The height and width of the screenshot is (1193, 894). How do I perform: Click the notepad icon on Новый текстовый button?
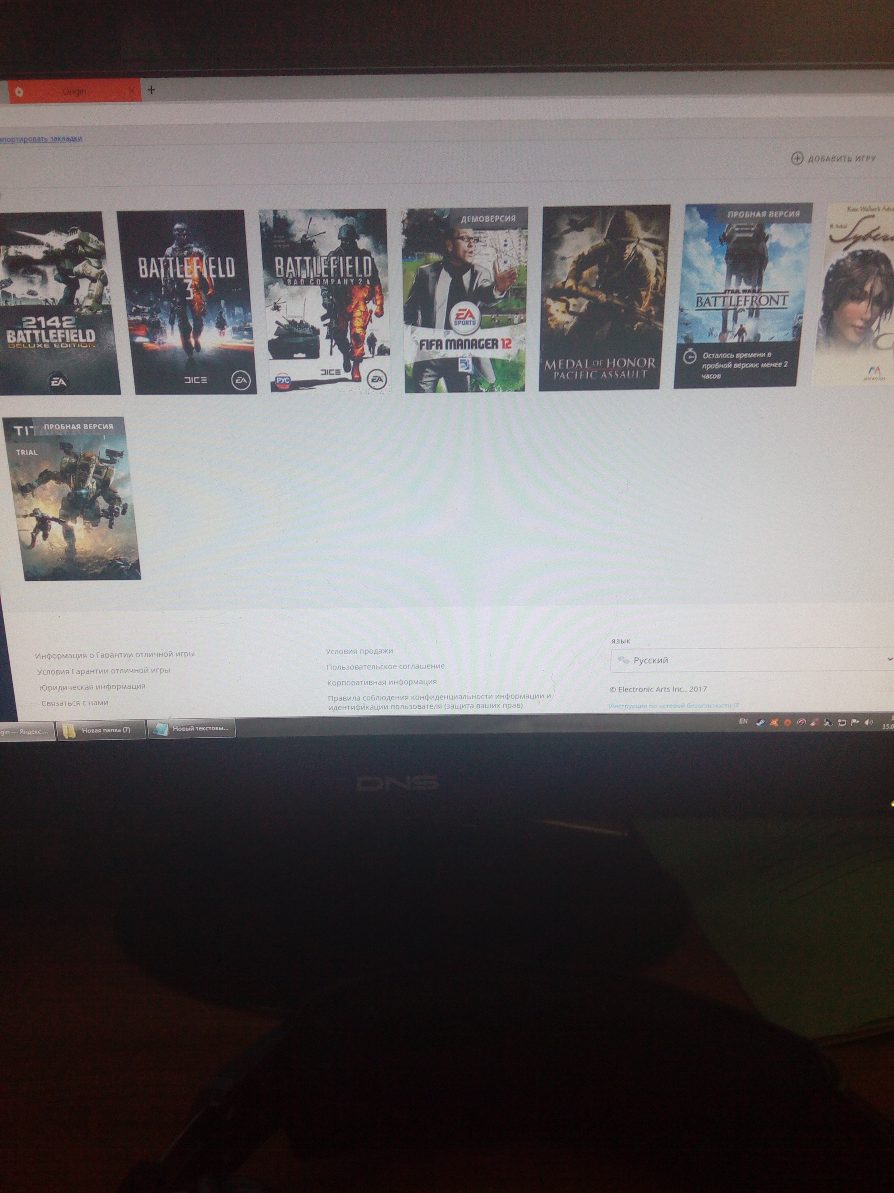(160, 729)
